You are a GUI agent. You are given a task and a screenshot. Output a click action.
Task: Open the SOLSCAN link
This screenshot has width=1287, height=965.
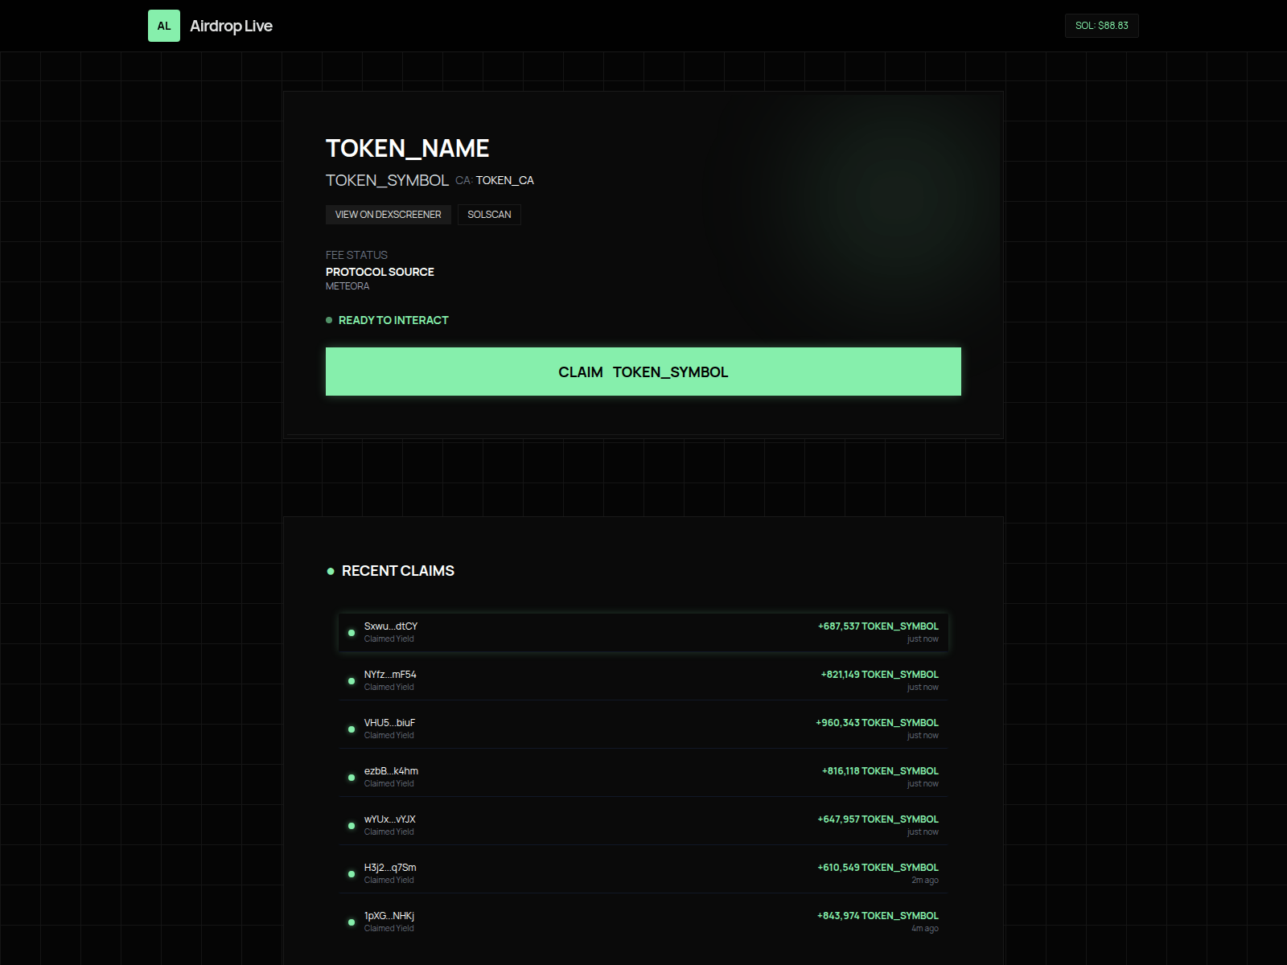[x=489, y=215]
